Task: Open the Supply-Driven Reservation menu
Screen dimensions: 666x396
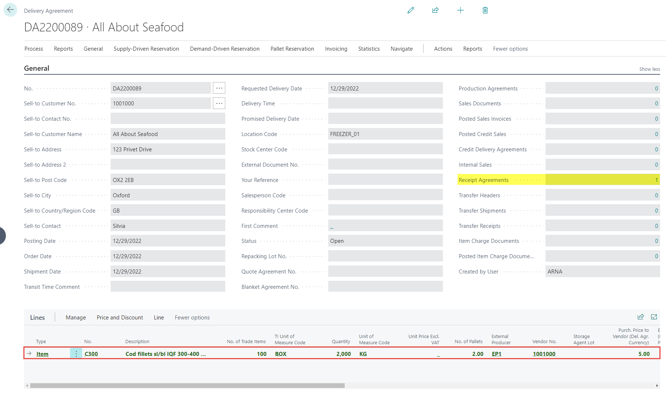Action: [x=146, y=49]
